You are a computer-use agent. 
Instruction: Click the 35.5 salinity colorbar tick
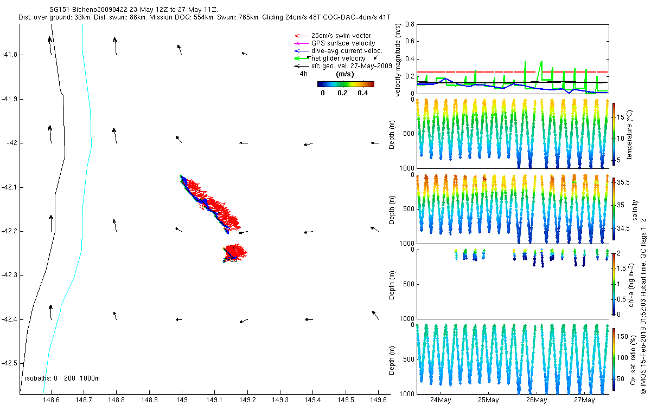point(623,183)
